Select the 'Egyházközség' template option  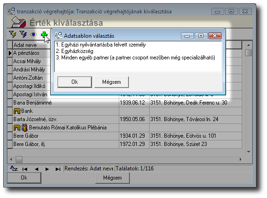tap(75, 51)
